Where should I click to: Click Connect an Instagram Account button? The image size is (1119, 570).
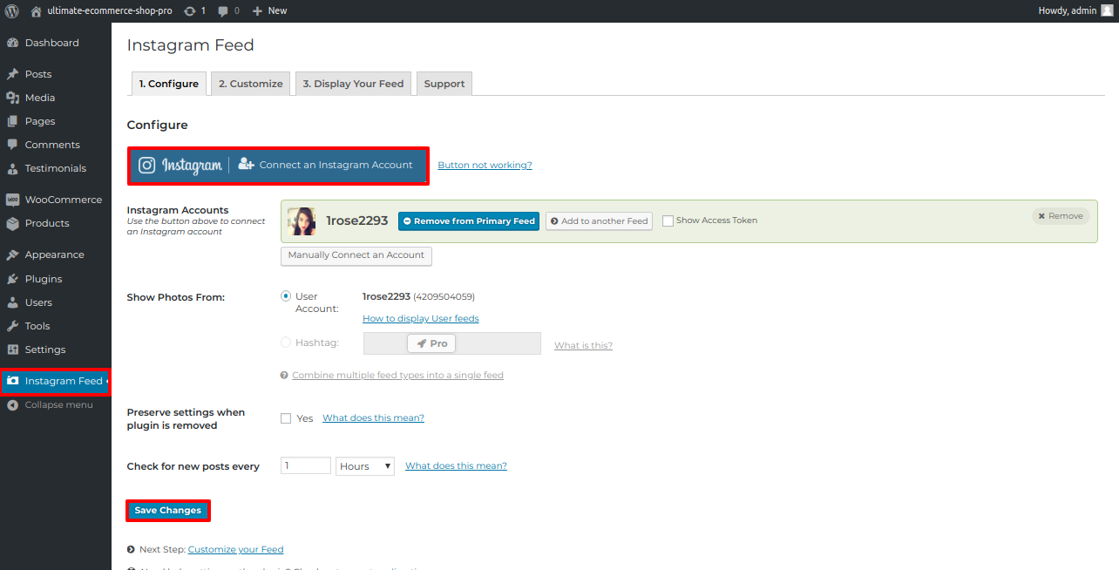point(279,166)
